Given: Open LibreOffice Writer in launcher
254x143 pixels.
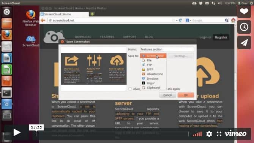Looking at the screenshot, I should coord(6,58).
